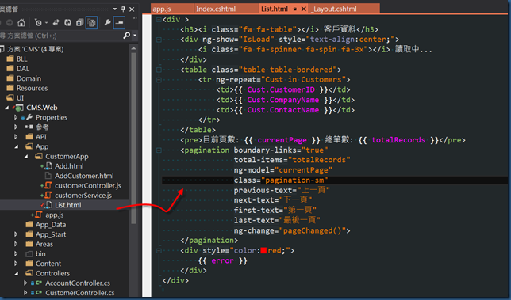Toggle Preview Selected Items button
This screenshot has height=300, width=511.
pyautogui.click(x=119, y=22)
